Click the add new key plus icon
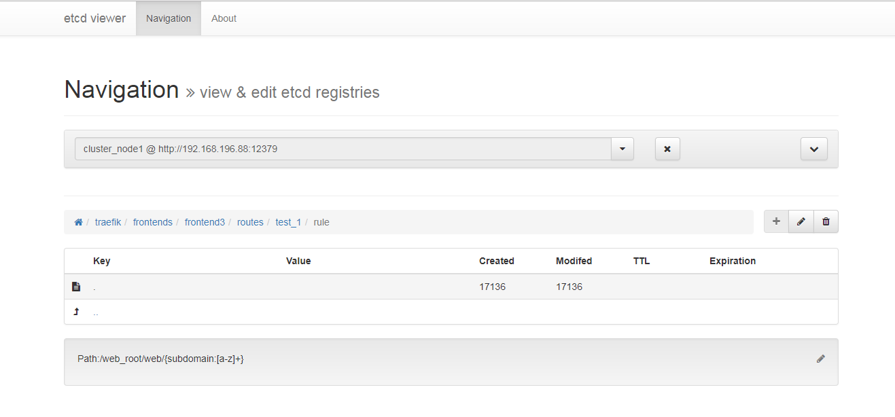This screenshot has width=895, height=417. (x=776, y=221)
